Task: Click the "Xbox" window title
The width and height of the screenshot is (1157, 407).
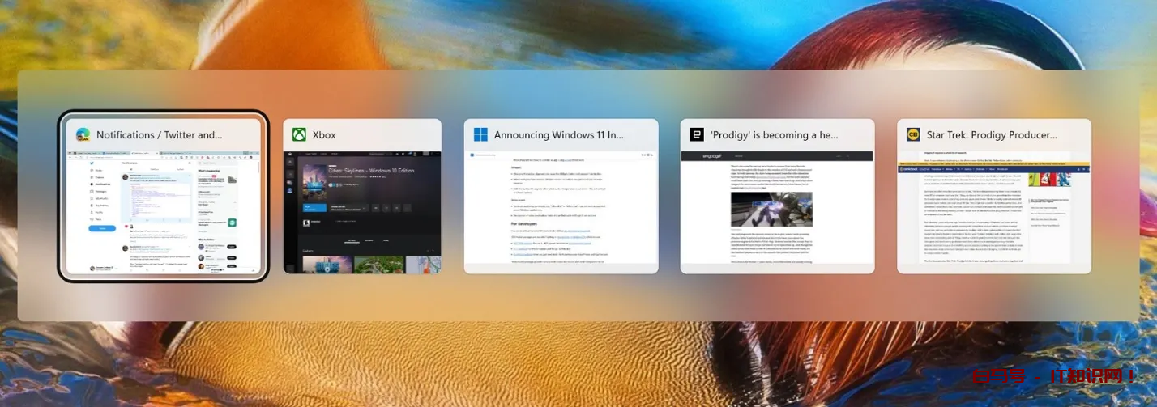Action: click(x=324, y=135)
